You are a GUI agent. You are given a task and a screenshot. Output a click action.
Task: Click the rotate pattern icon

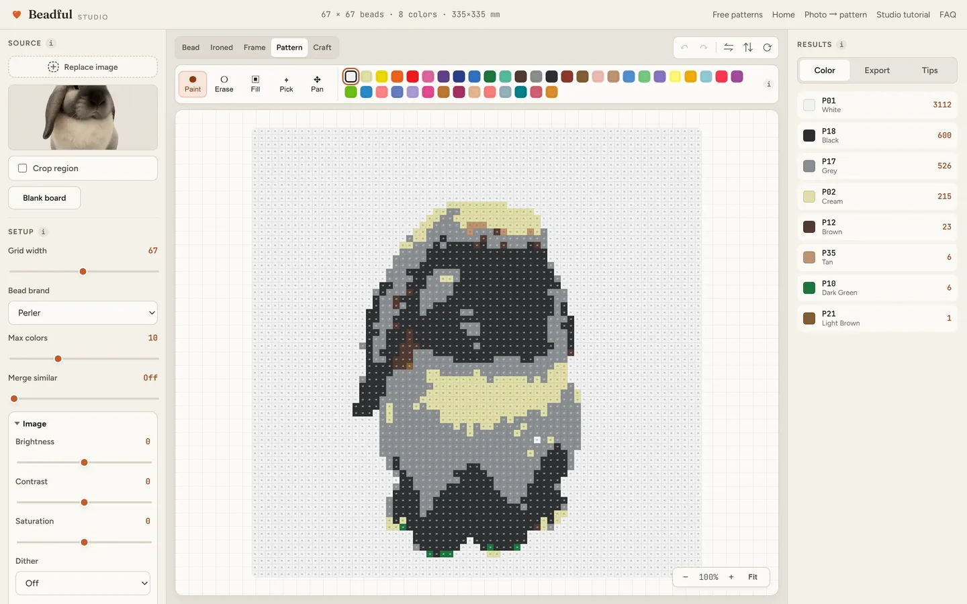pos(767,48)
